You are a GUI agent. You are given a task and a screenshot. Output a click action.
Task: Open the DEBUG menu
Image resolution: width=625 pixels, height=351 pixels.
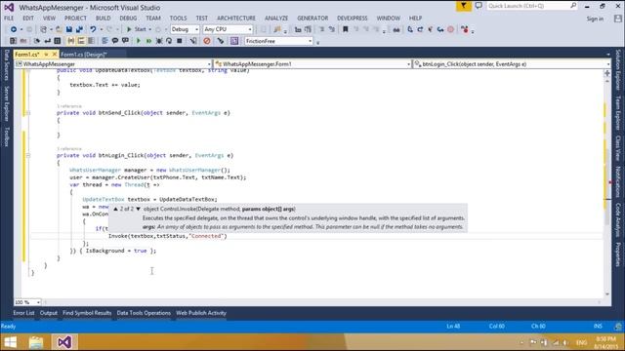tap(128, 19)
